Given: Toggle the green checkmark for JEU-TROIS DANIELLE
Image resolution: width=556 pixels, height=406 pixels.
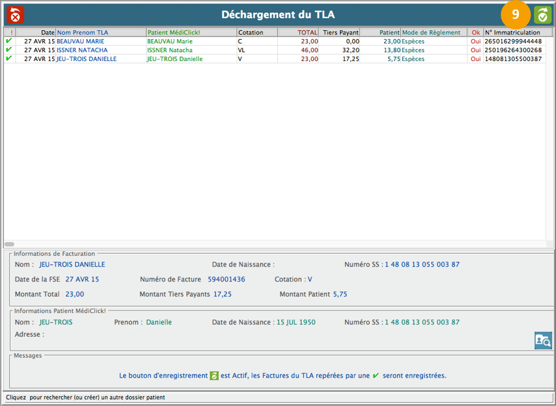Looking at the screenshot, I should (9, 58).
